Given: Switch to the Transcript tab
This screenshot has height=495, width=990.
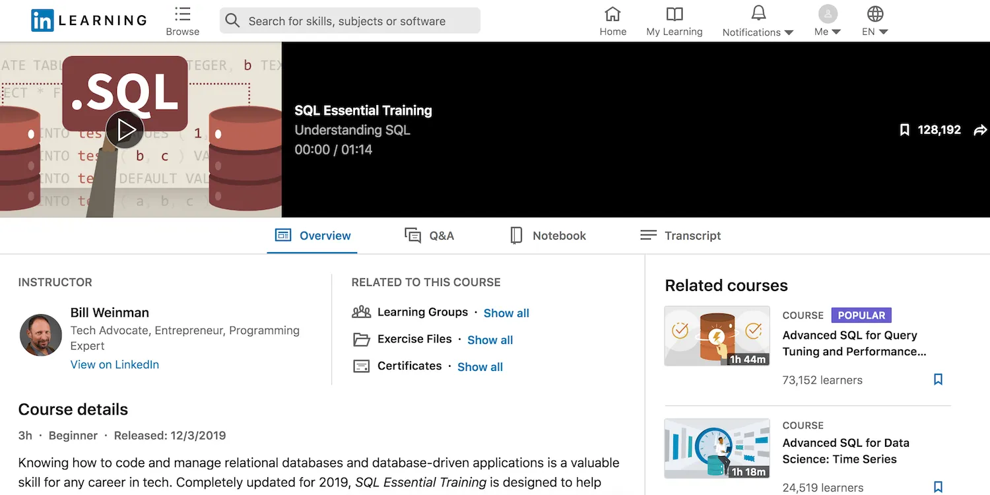Looking at the screenshot, I should (680, 236).
